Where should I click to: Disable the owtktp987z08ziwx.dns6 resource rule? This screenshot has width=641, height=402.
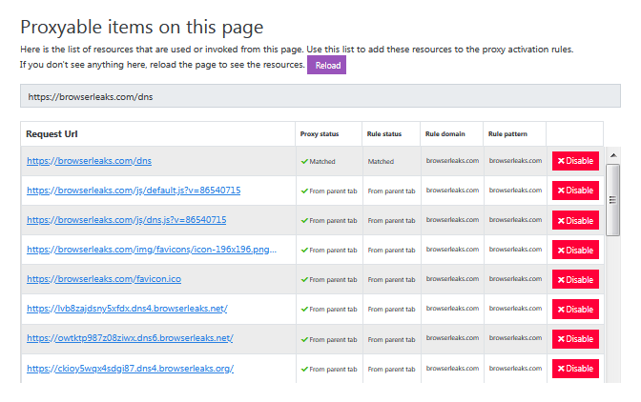[x=575, y=339]
